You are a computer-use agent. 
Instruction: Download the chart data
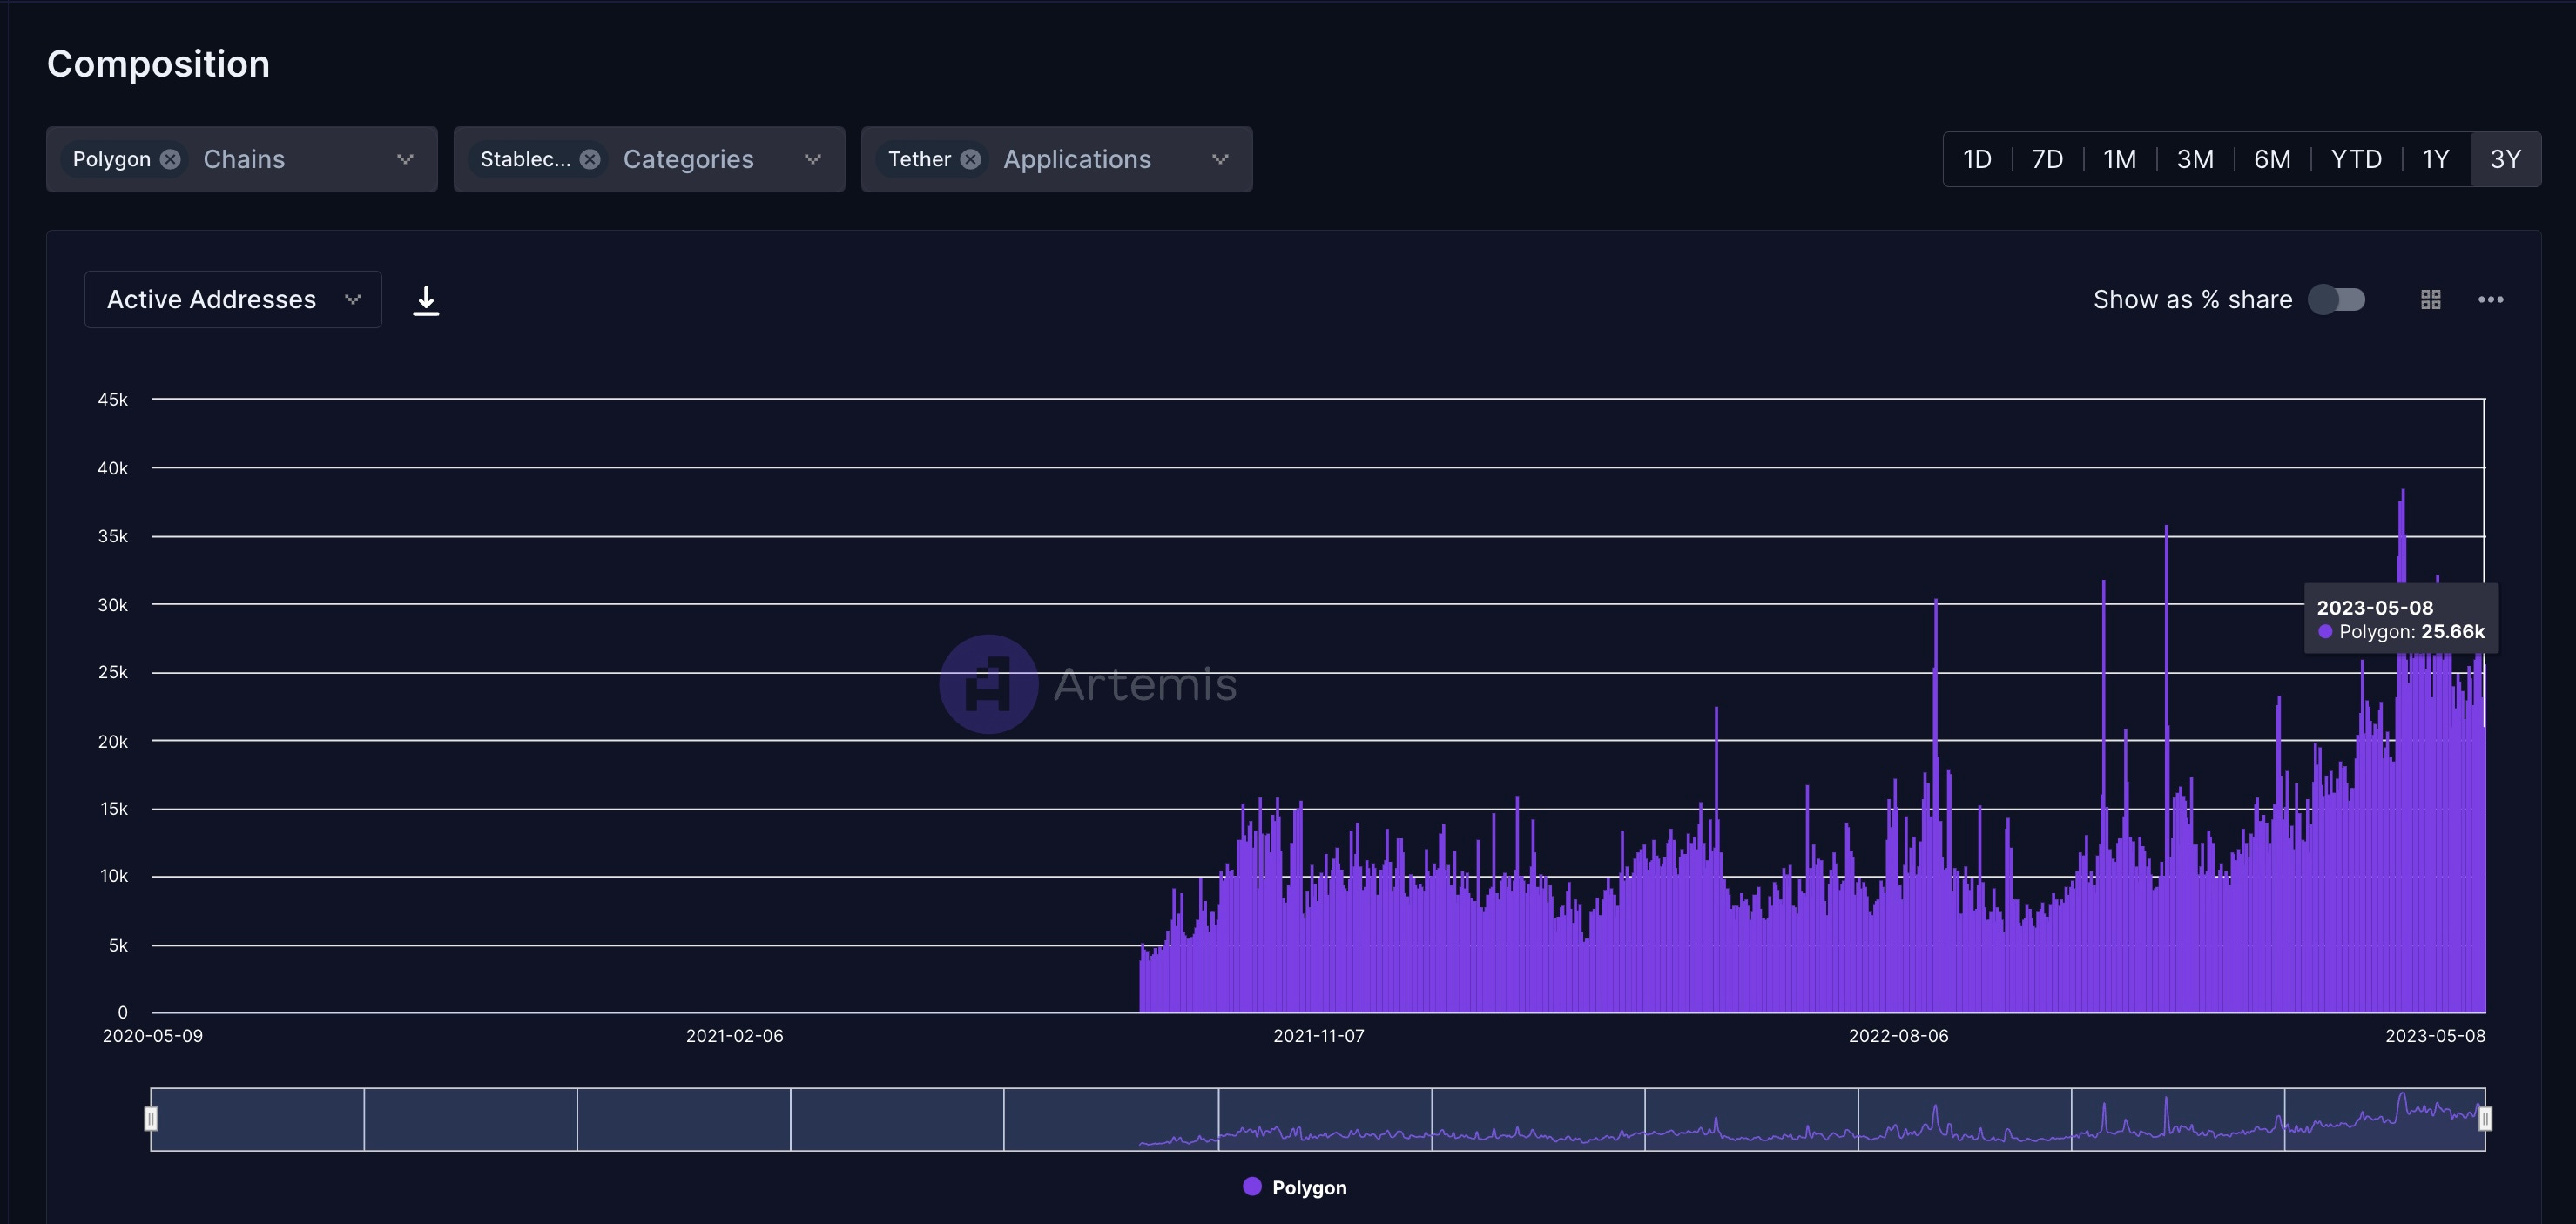coord(426,300)
